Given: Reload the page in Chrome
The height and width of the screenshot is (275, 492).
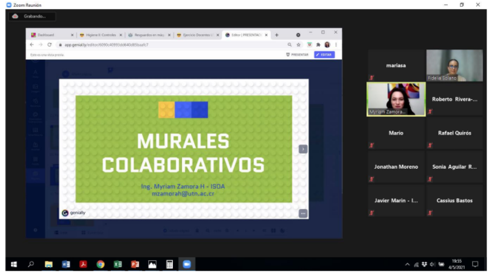Looking at the screenshot, I should click(x=50, y=45).
